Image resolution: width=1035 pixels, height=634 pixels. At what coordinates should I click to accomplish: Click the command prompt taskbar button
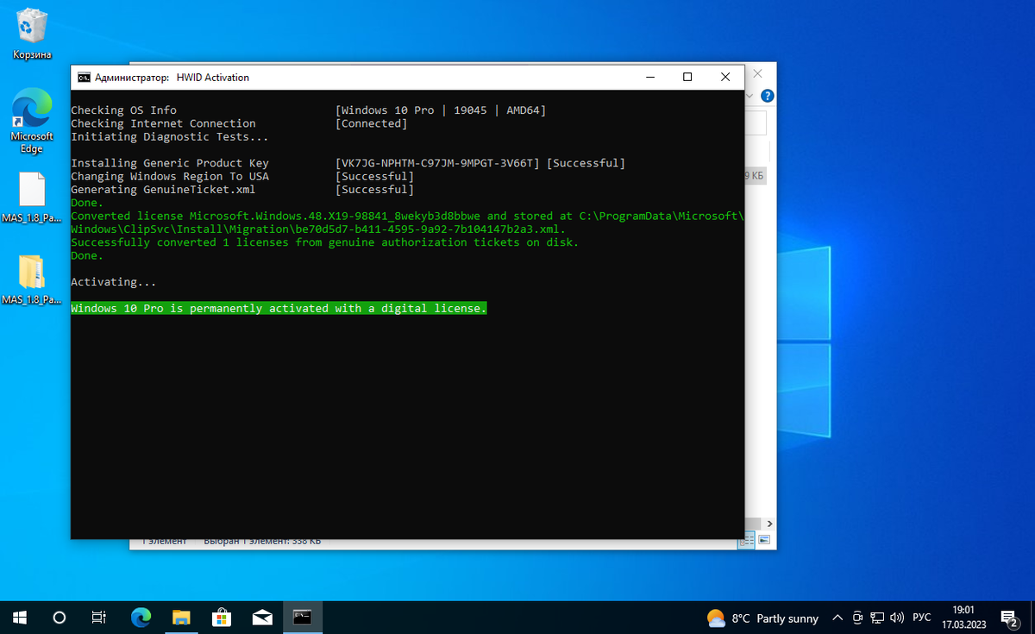(303, 618)
